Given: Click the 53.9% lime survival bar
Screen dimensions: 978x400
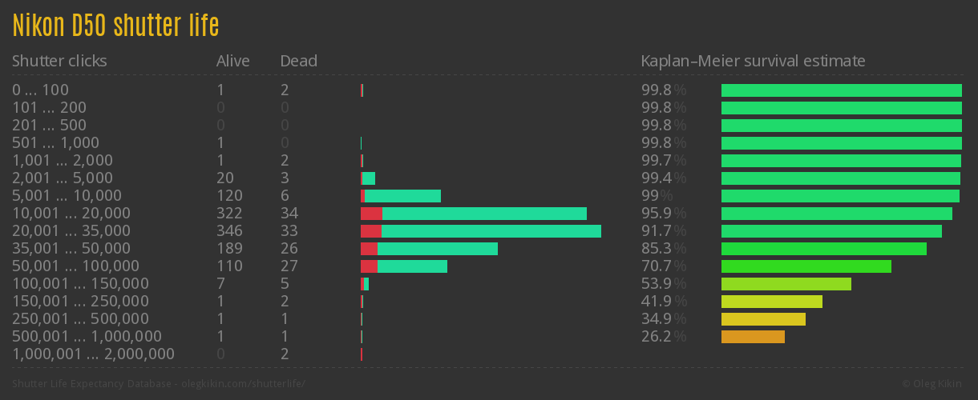Looking at the screenshot, I should (x=786, y=284).
